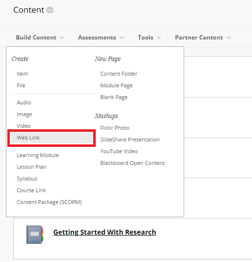Image resolution: width=252 pixels, height=262 pixels.
Task: Choose Video menu option
Action: point(24,126)
